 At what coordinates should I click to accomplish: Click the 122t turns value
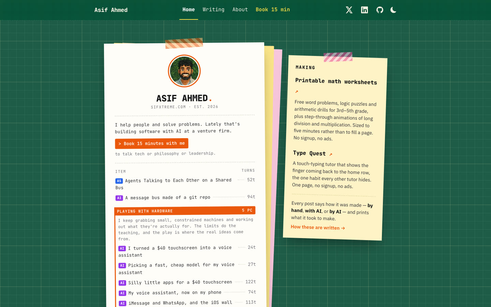[251, 282]
